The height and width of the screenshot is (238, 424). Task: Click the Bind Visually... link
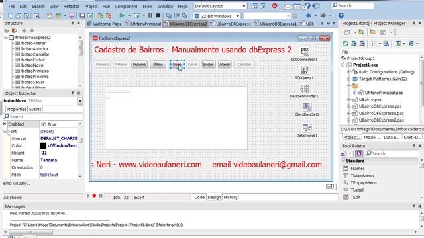[x=17, y=184]
